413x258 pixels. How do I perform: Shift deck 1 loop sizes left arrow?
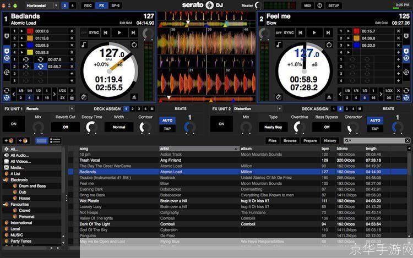point(14,94)
